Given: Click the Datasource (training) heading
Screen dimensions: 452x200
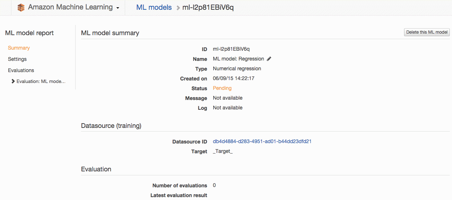Looking at the screenshot, I should point(111,126).
